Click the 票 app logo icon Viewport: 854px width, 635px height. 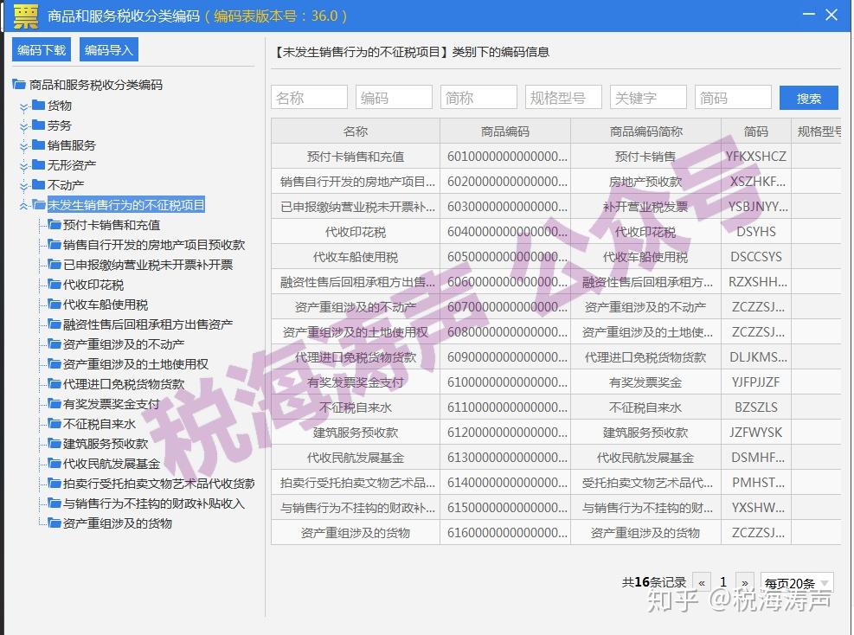(x=26, y=16)
